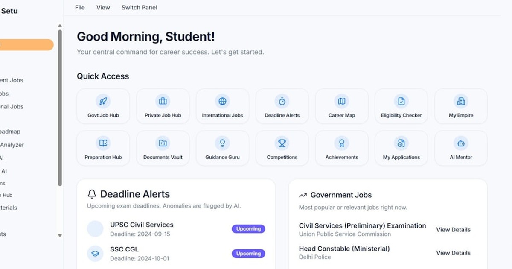The width and height of the screenshot is (512, 269).
Task: Open the View menu
Action: [x=103, y=7]
